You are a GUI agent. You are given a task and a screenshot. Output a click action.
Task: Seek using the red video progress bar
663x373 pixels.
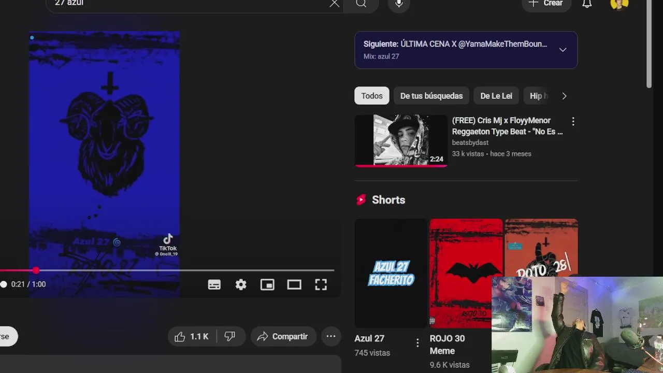tap(167, 270)
